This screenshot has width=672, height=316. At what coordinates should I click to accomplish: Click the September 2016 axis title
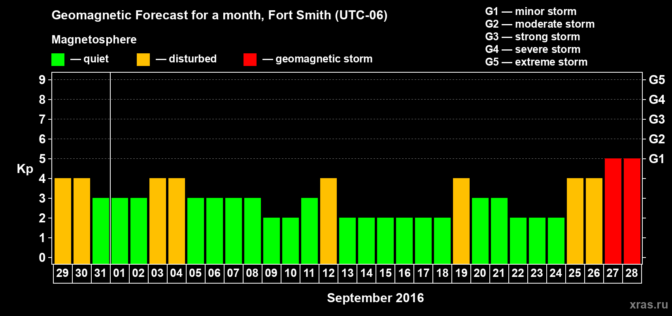376,298
